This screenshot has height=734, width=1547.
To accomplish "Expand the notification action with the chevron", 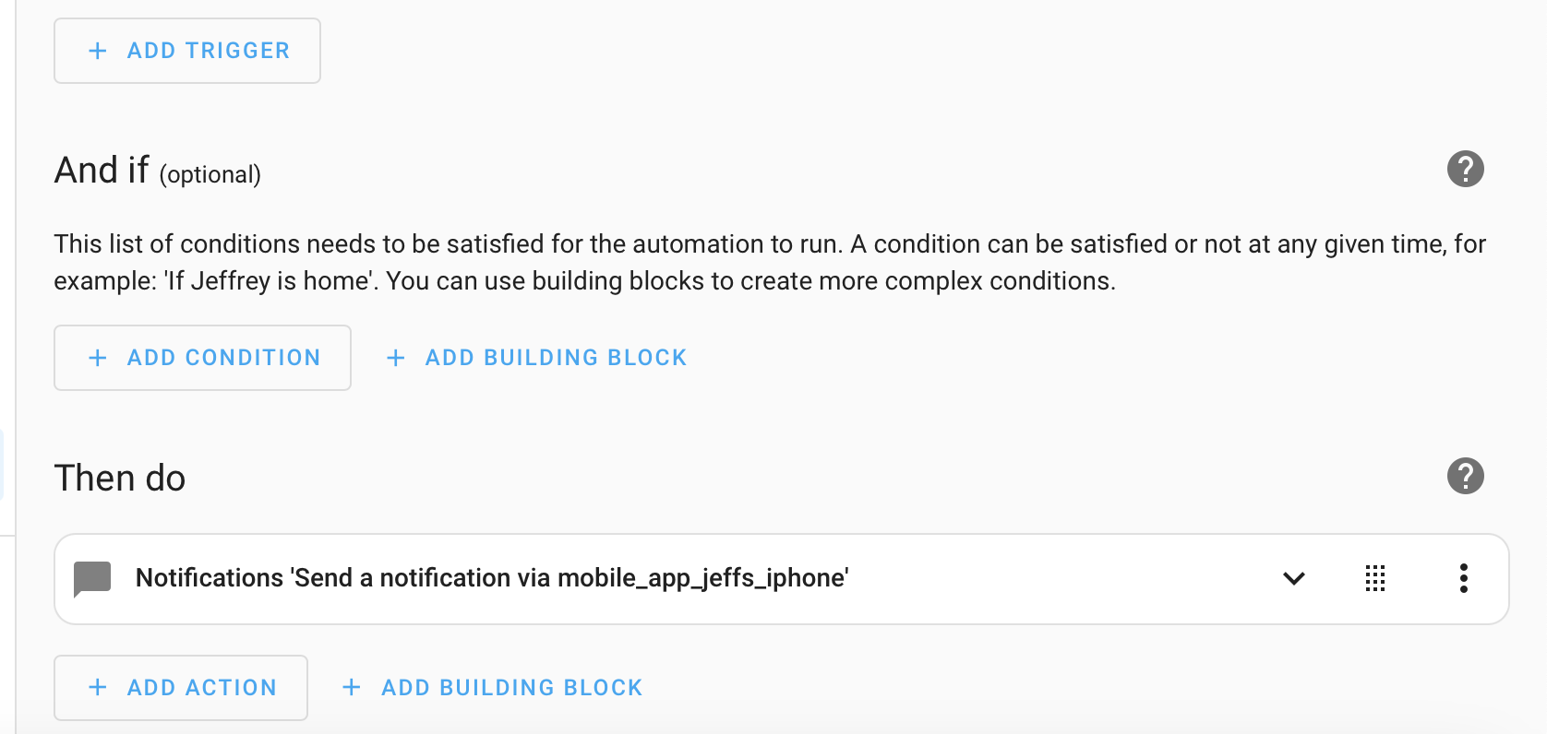I will click(1294, 578).
